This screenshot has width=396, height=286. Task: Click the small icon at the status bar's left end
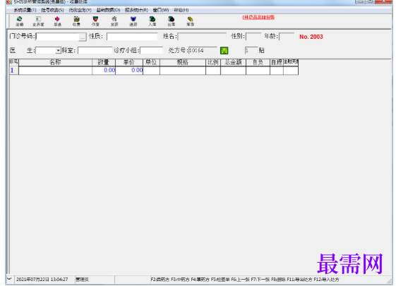(x=9, y=279)
